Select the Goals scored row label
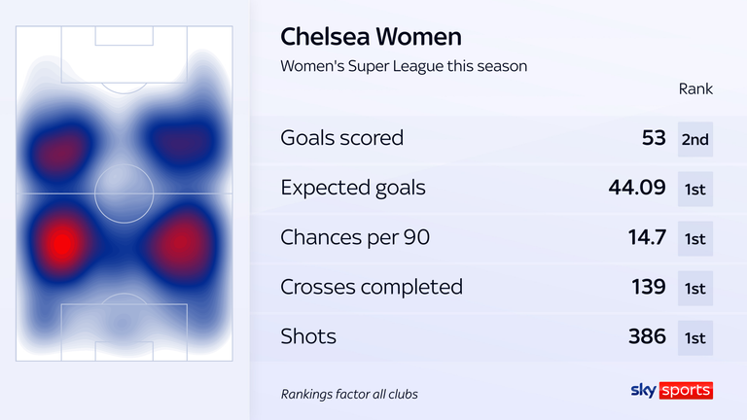Image resolution: width=747 pixels, height=420 pixels. pos(341,138)
